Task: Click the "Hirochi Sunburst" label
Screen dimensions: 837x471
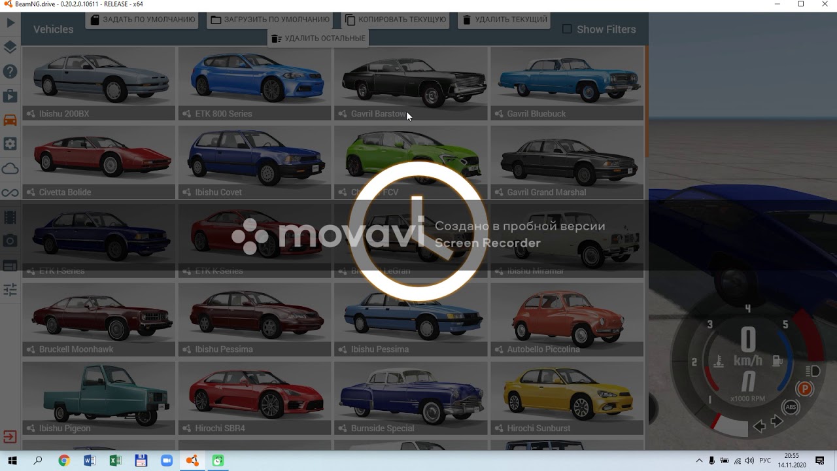Action: pos(539,428)
